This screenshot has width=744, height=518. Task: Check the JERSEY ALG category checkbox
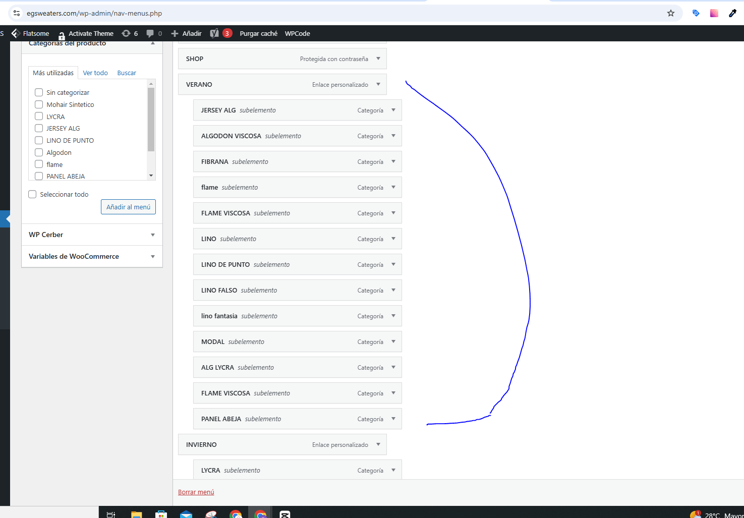(x=39, y=128)
